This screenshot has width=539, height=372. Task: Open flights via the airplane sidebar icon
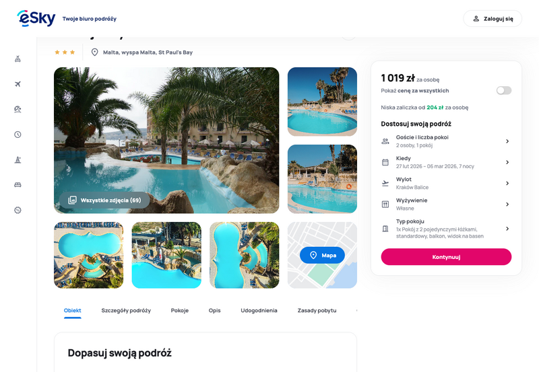(18, 84)
